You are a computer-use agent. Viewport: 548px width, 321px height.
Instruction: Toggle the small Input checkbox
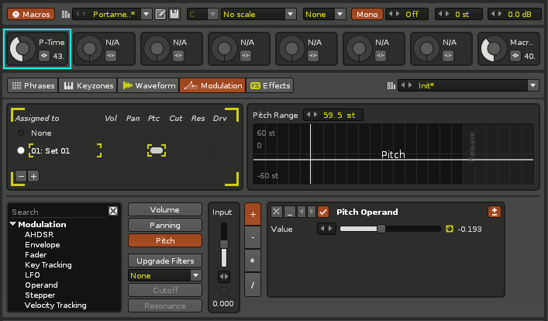coord(224,291)
